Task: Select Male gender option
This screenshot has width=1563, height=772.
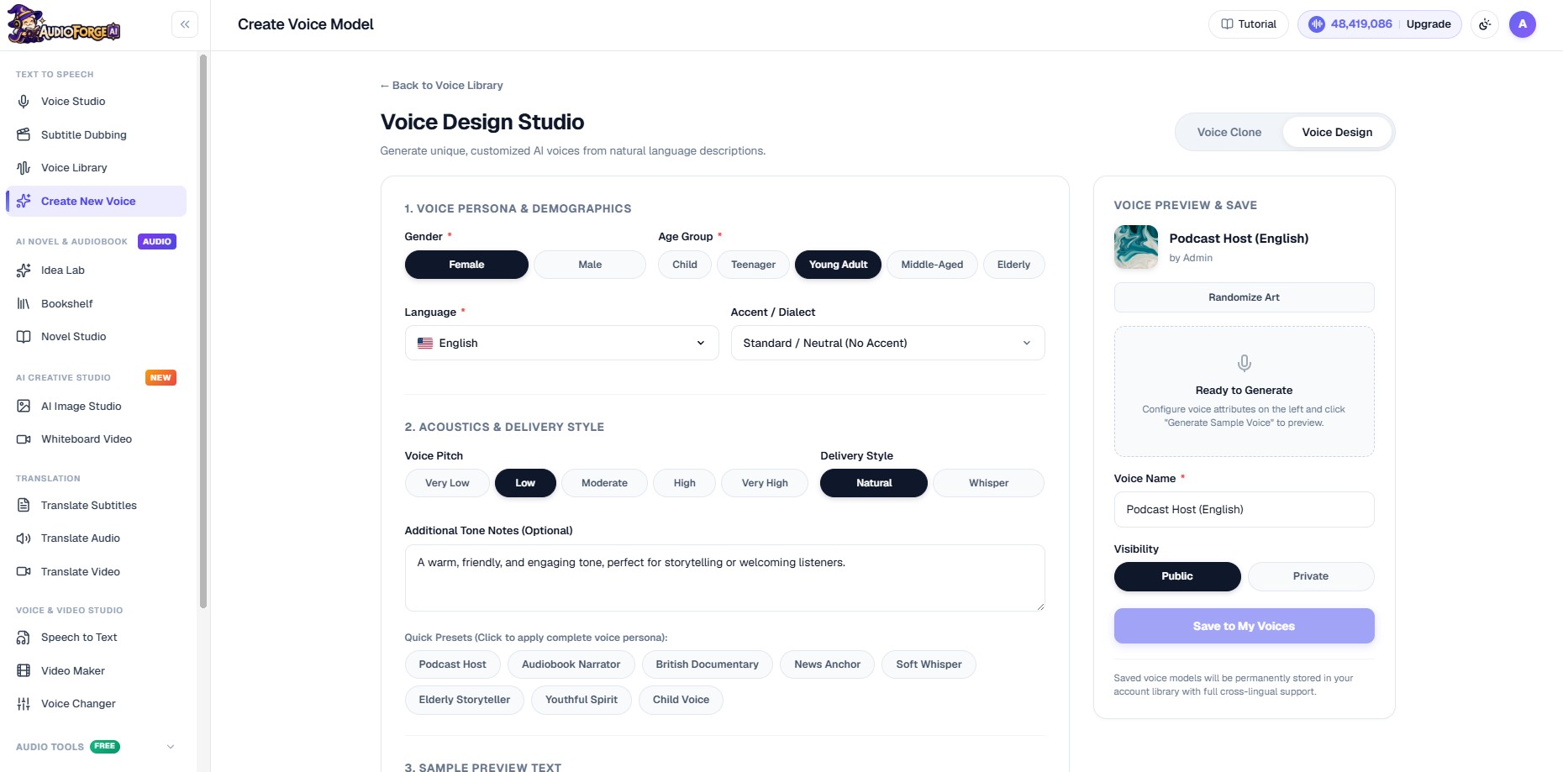Action: coord(590,265)
